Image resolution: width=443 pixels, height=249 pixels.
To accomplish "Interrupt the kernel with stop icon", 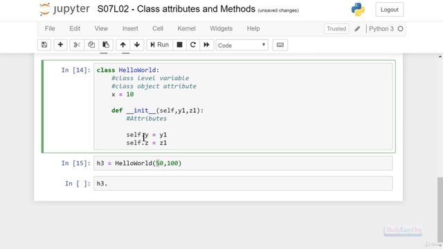I will point(179,45).
